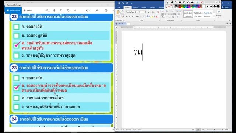Pick the red color swatch in the drawing toolbar
The image size is (236, 133).
pos(180,7)
